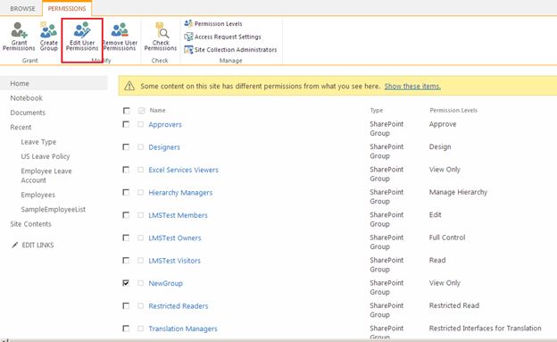Follow the Show these items link
557x342 pixels.
(x=412, y=86)
